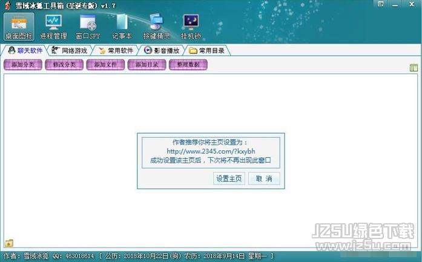422x262 pixels.
Task: Dismiss the dialog with 取消
Action: pyautogui.click(x=264, y=178)
